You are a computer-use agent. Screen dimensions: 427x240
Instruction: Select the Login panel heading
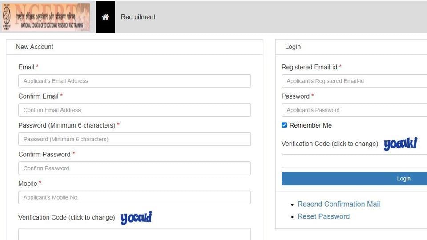pyautogui.click(x=293, y=47)
